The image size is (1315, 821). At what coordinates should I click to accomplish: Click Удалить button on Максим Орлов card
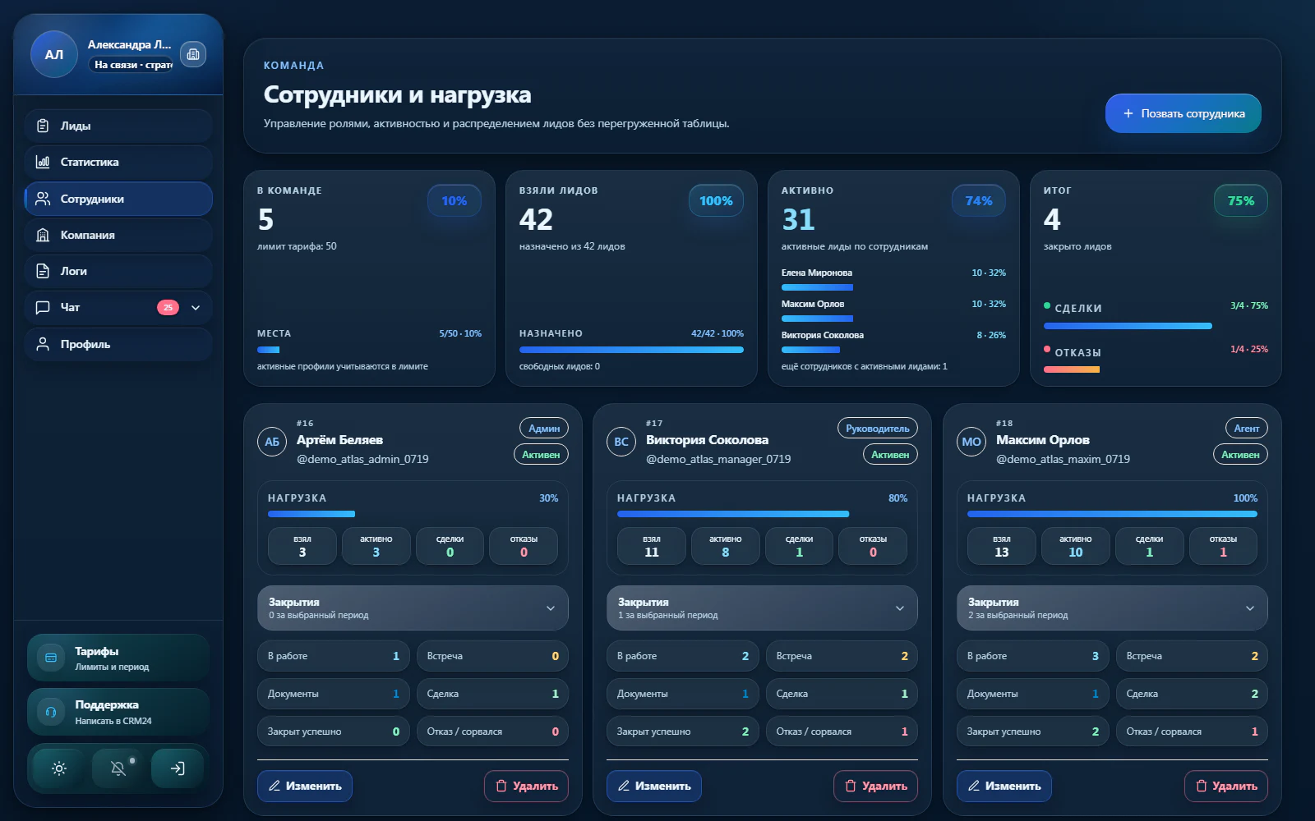pyautogui.click(x=1226, y=786)
